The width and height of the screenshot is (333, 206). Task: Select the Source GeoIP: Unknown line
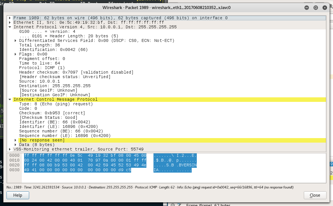pyautogui.click(x=48, y=90)
